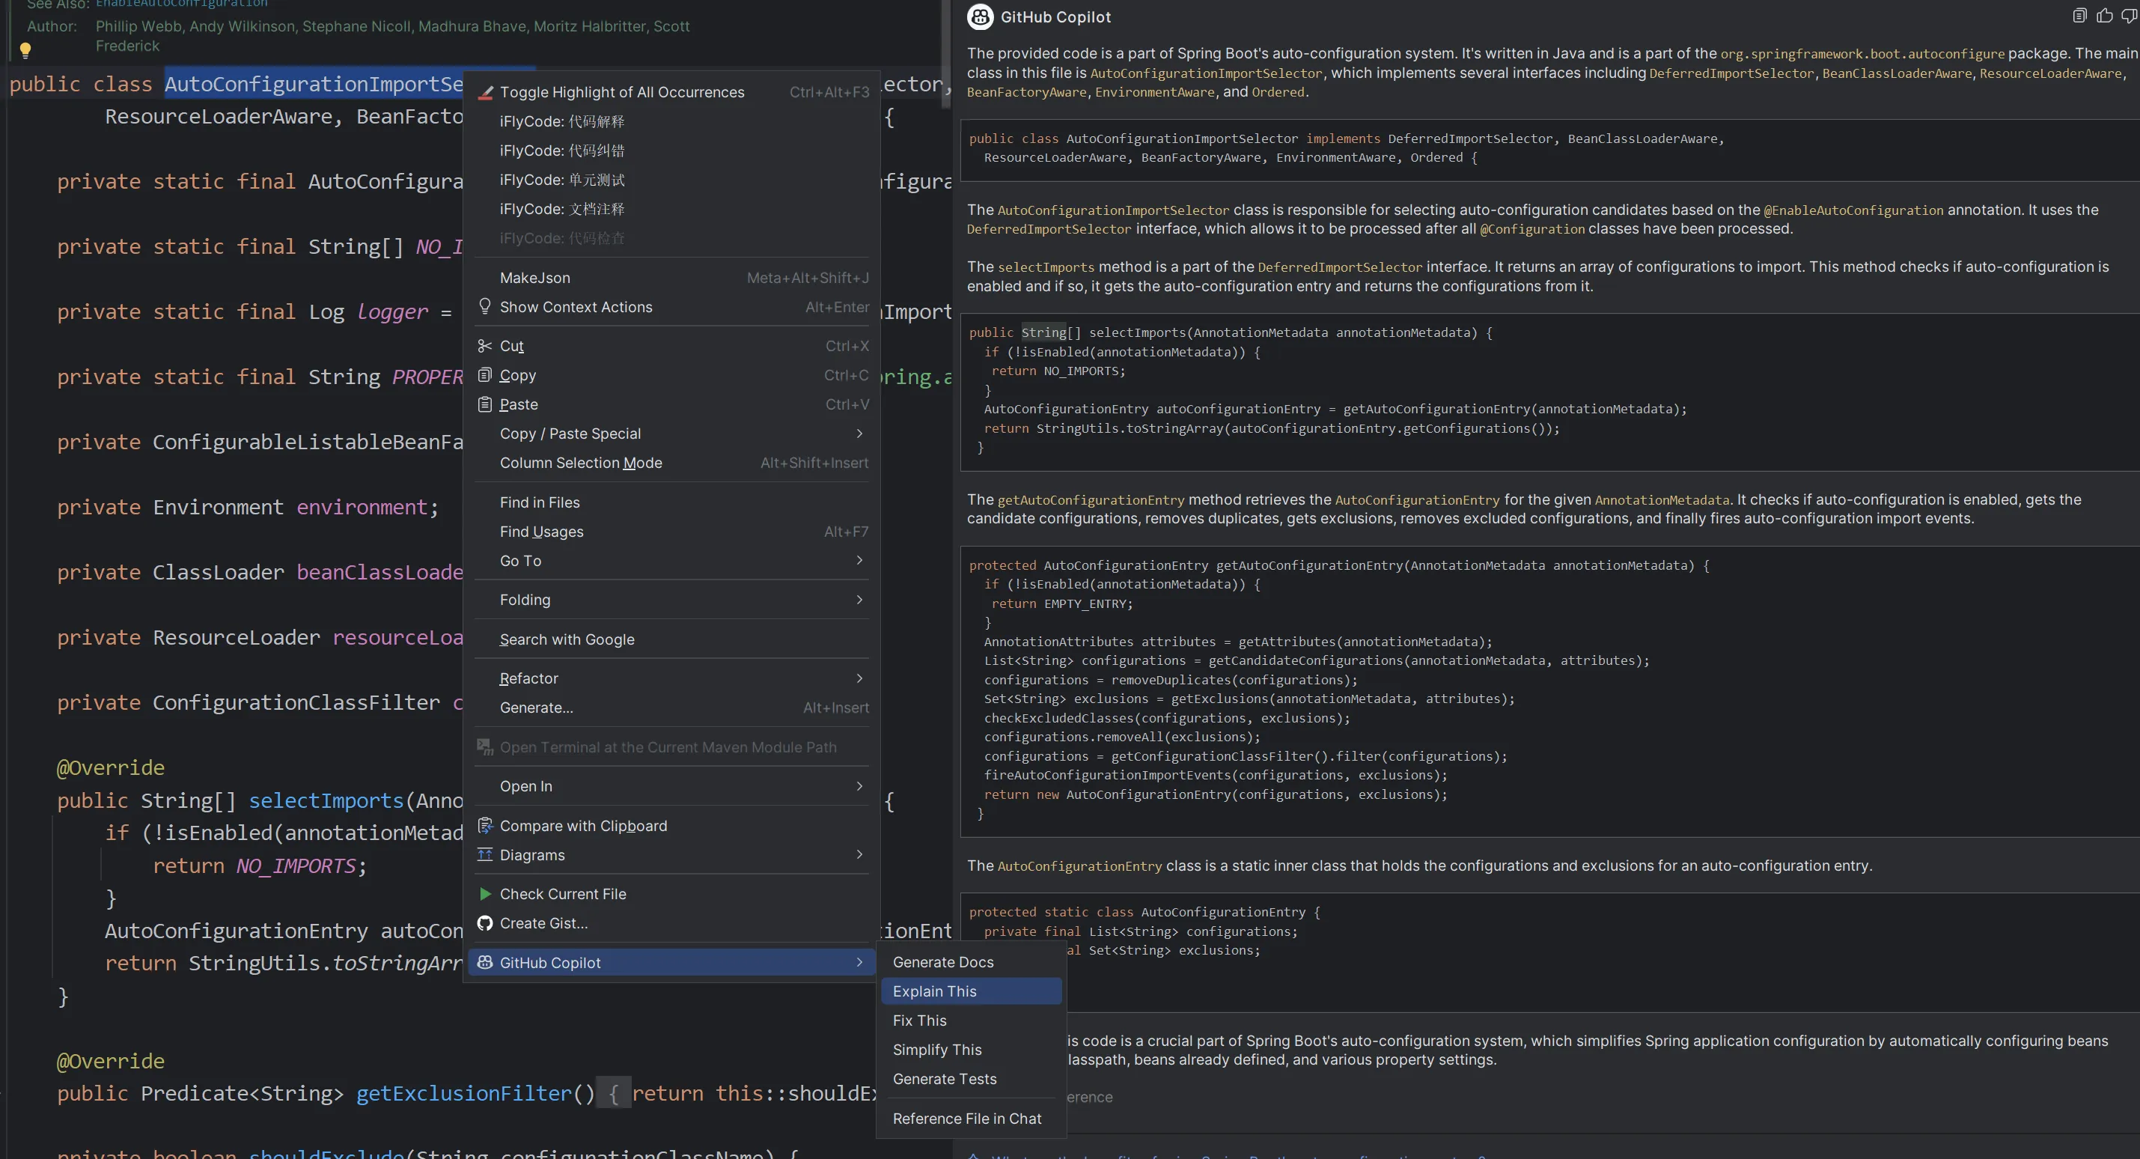Choose iFlyCode: 代码纠错 menu entry
This screenshot has height=1159, width=2140.
pos(673,150)
